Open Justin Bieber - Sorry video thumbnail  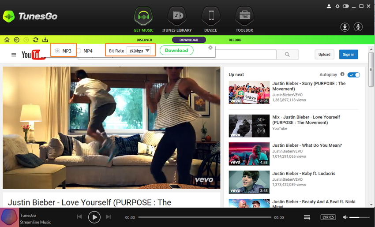249,93
